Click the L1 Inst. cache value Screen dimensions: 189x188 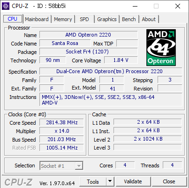click(148, 130)
